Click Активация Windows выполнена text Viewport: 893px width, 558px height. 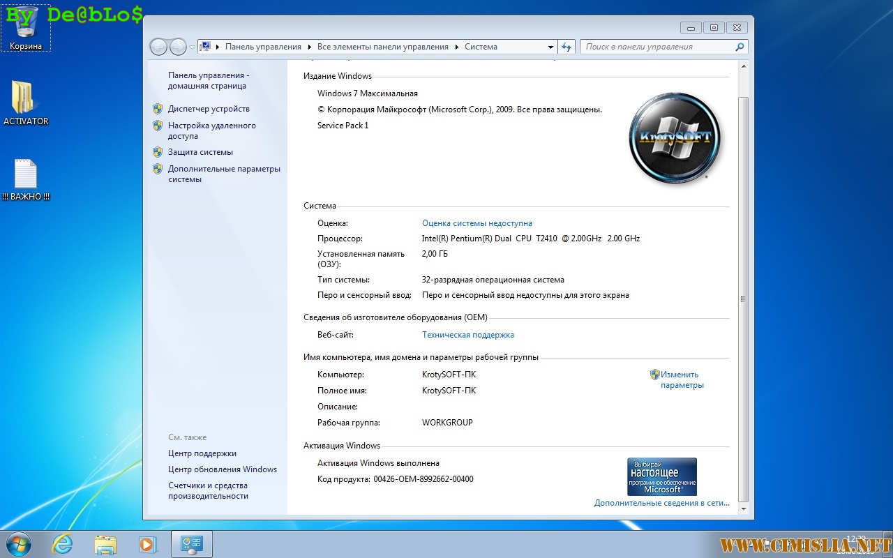378,463
